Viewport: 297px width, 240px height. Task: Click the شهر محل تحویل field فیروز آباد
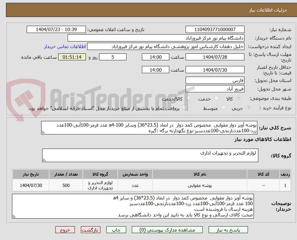[x=215, y=89]
